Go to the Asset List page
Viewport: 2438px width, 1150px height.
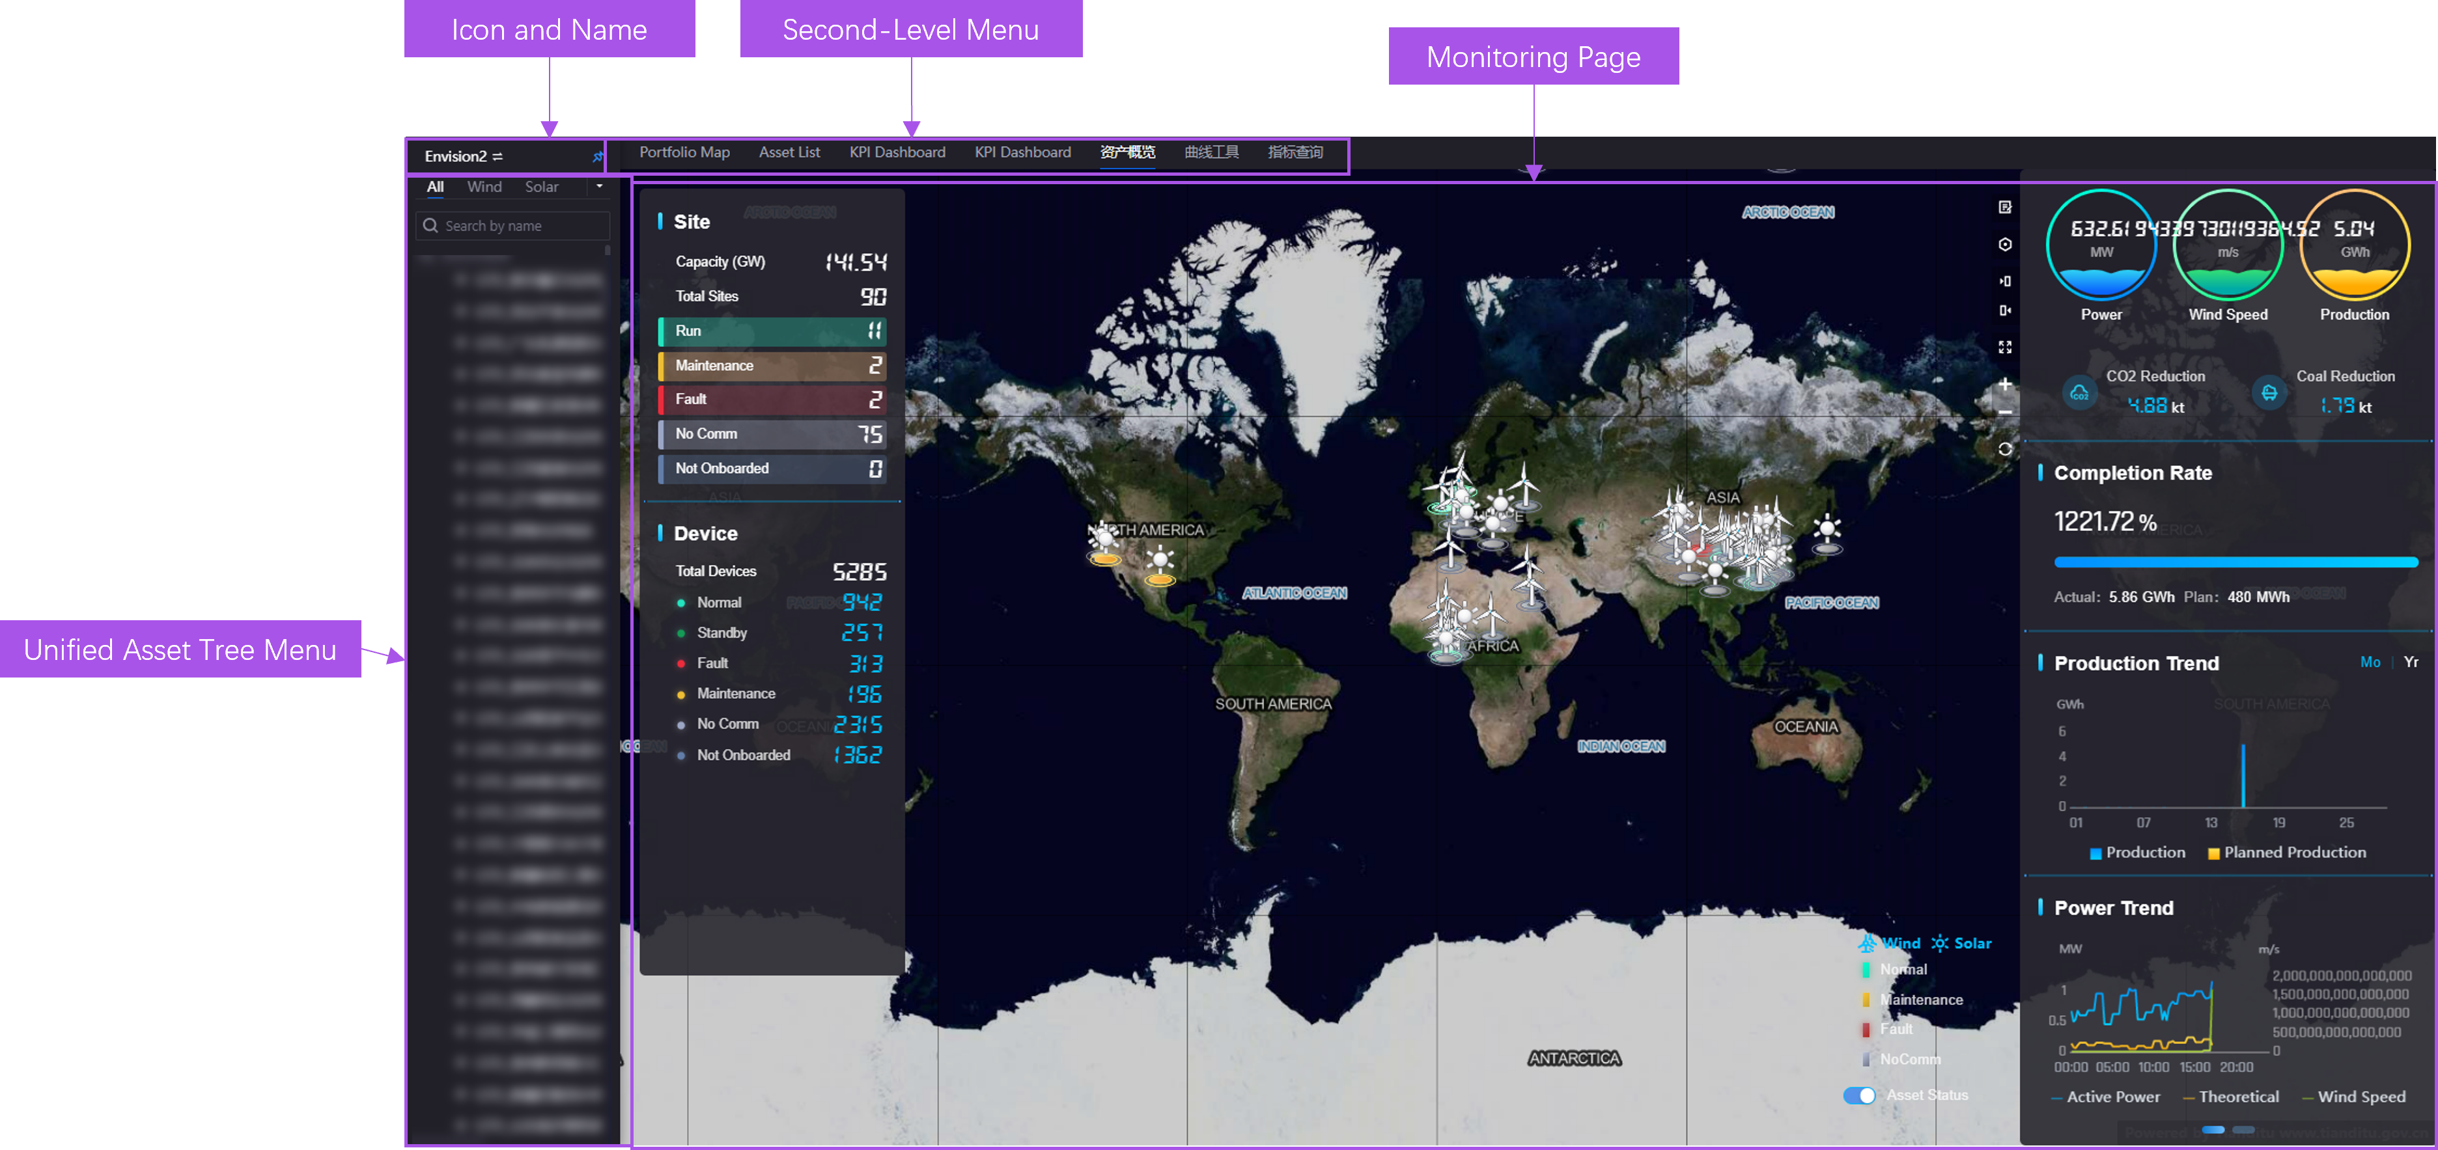pos(789,152)
